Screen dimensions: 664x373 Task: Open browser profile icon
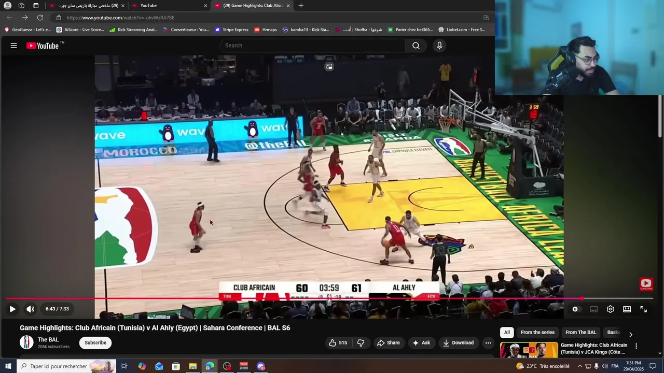(7, 6)
